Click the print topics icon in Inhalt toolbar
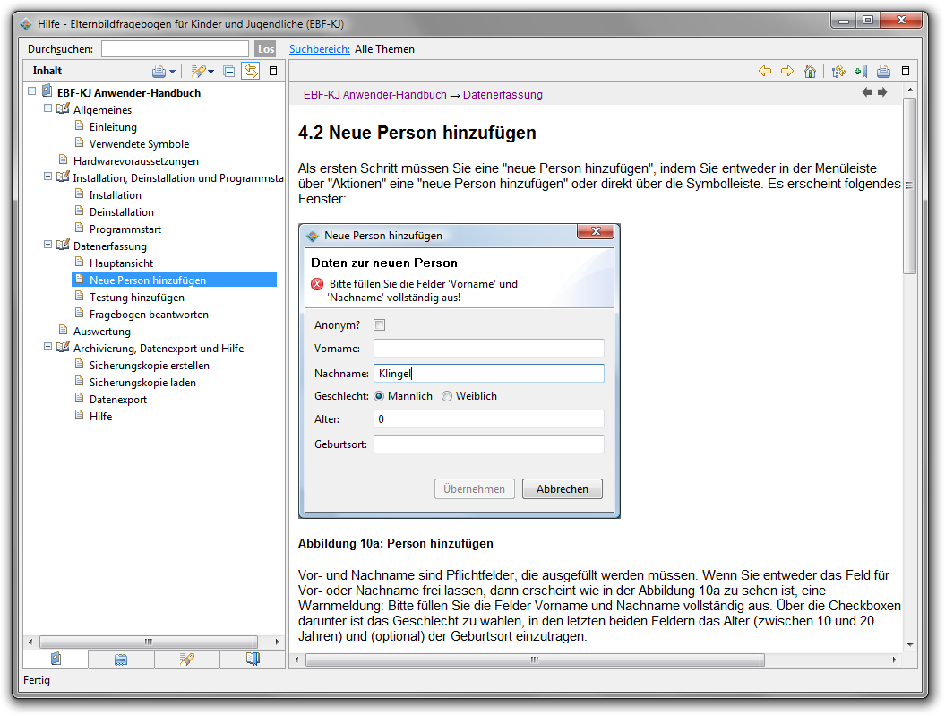 [x=159, y=71]
